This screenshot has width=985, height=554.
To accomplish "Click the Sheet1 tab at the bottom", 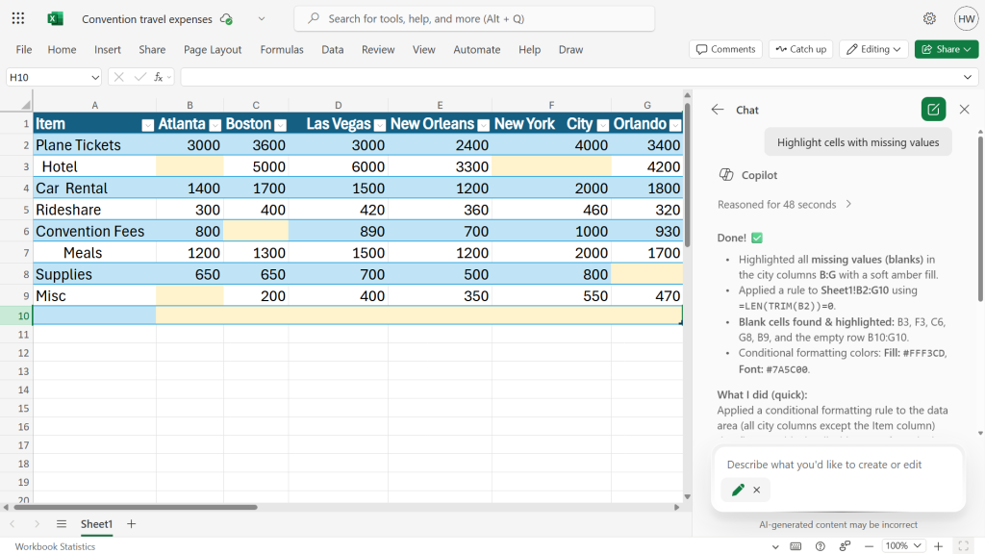I will [96, 524].
